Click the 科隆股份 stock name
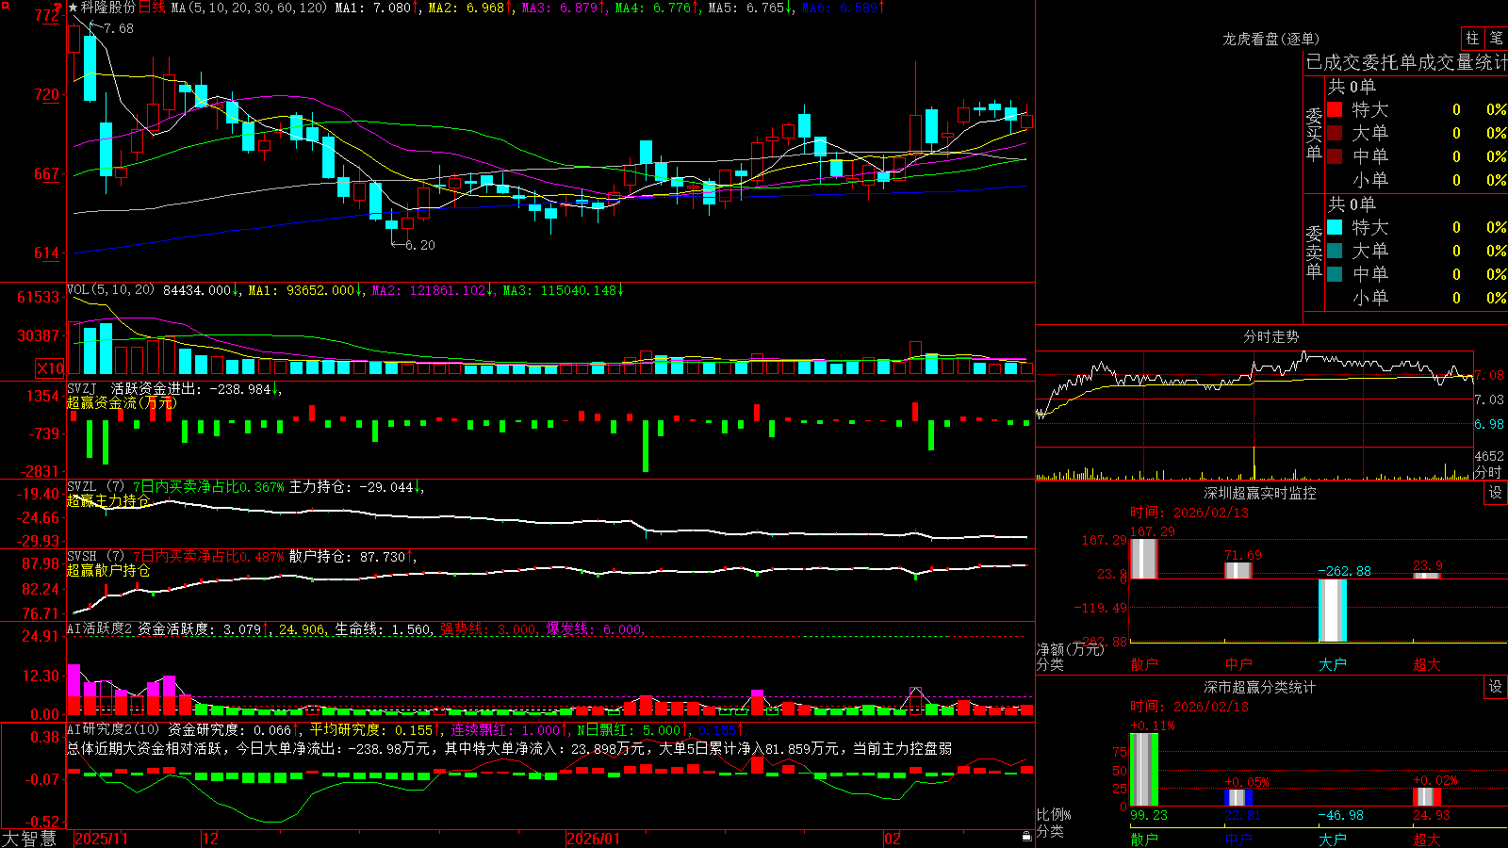 click(108, 8)
